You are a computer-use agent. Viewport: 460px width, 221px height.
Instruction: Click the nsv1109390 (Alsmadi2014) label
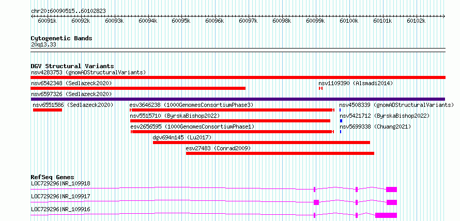356,83
